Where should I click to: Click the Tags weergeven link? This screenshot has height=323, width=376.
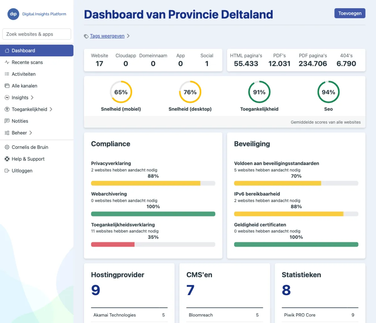tap(107, 36)
